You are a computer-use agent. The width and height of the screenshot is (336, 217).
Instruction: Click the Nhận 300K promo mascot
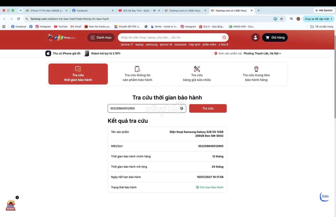(x=10, y=205)
